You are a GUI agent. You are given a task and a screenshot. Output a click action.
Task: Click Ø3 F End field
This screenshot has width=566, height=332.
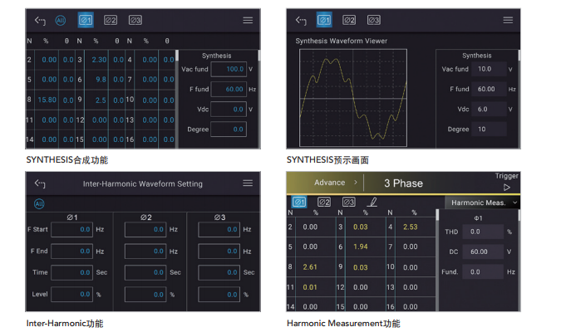(x=219, y=251)
